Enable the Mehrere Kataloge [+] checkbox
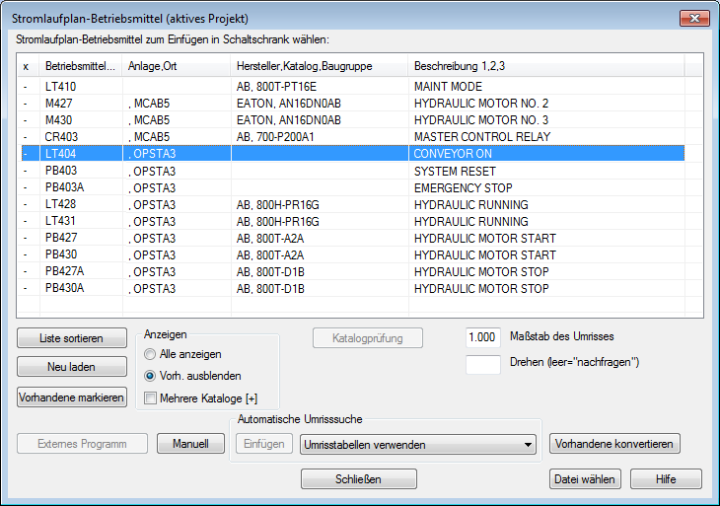Image resolution: width=720 pixels, height=506 pixels. (x=150, y=398)
